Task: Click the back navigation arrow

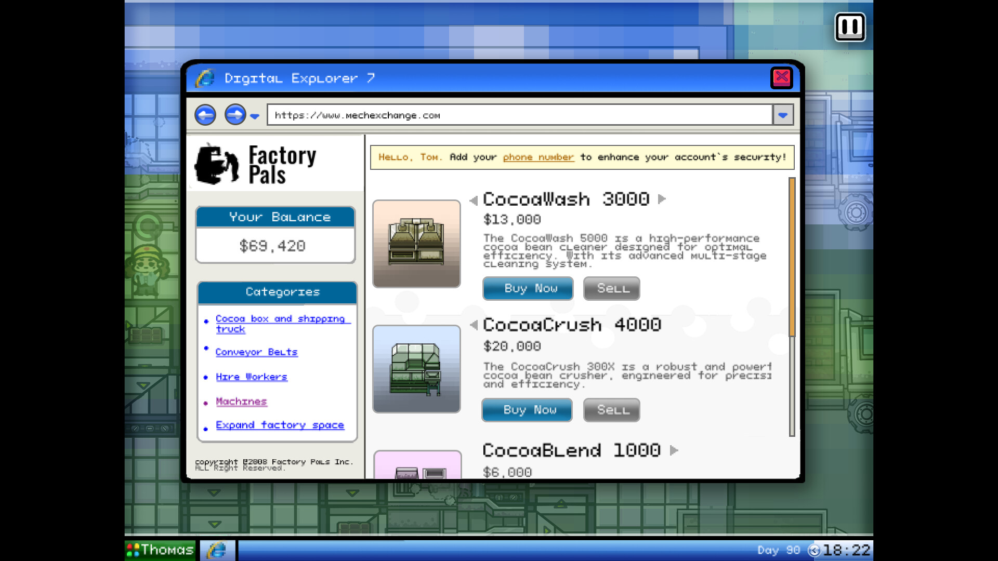Action: pyautogui.click(x=205, y=115)
